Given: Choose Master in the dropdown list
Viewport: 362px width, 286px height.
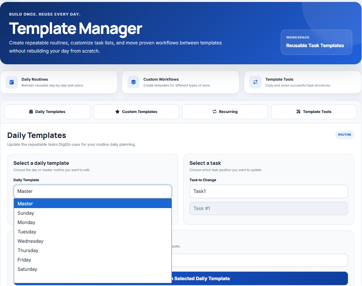Looking at the screenshot, I should [x=93, y=204].
